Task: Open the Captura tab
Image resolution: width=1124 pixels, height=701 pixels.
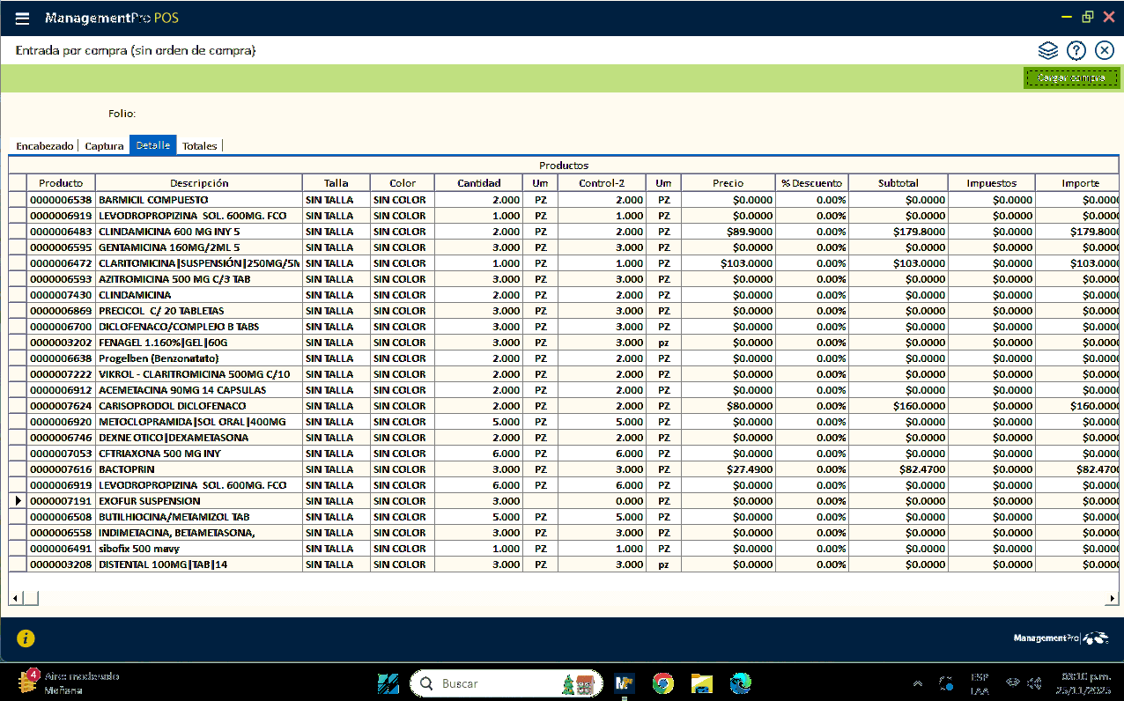Action: 104,146
